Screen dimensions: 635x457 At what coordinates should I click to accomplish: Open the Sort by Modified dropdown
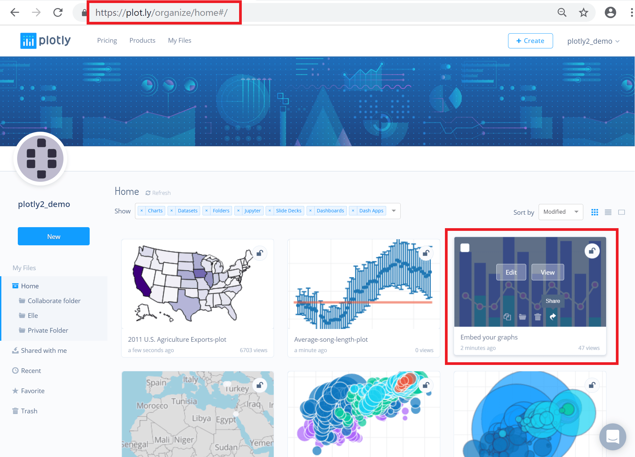561,212
